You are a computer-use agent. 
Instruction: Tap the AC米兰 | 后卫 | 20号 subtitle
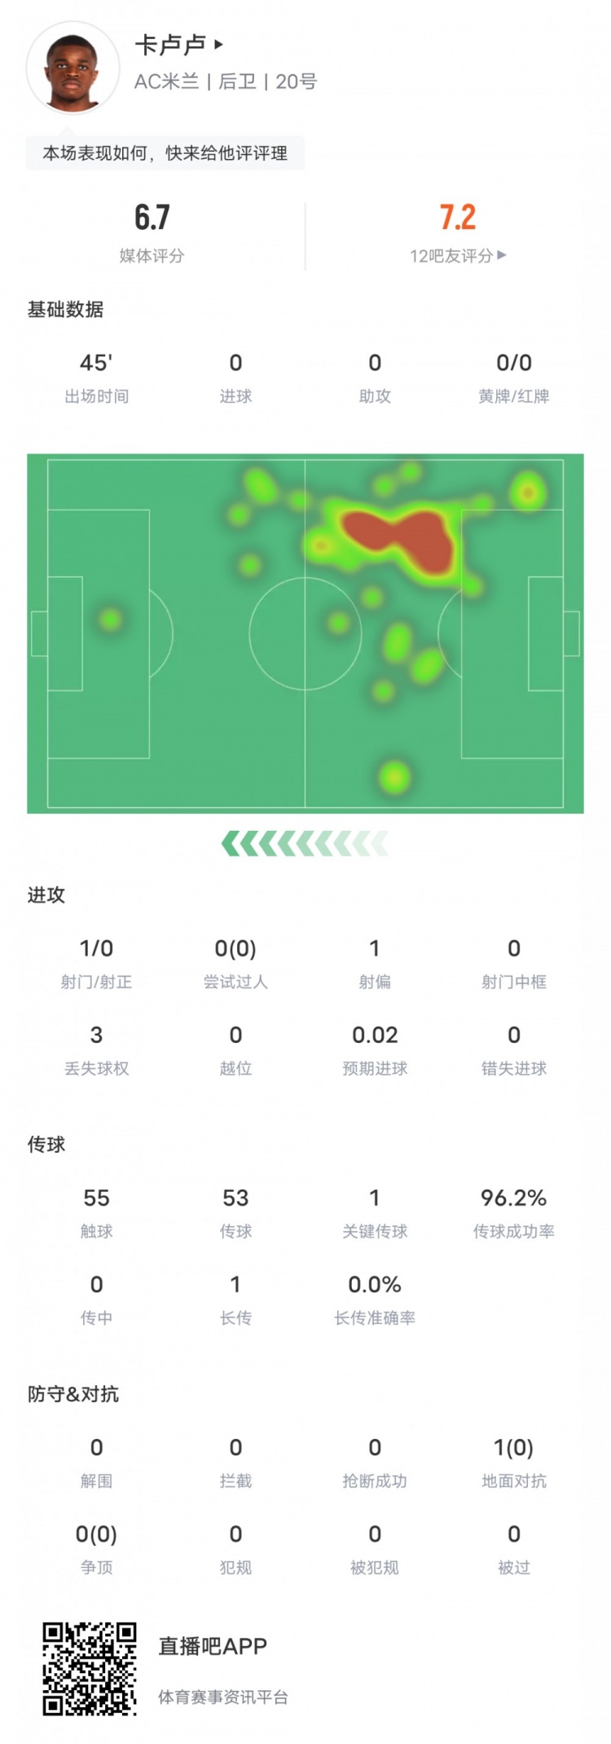226,82
